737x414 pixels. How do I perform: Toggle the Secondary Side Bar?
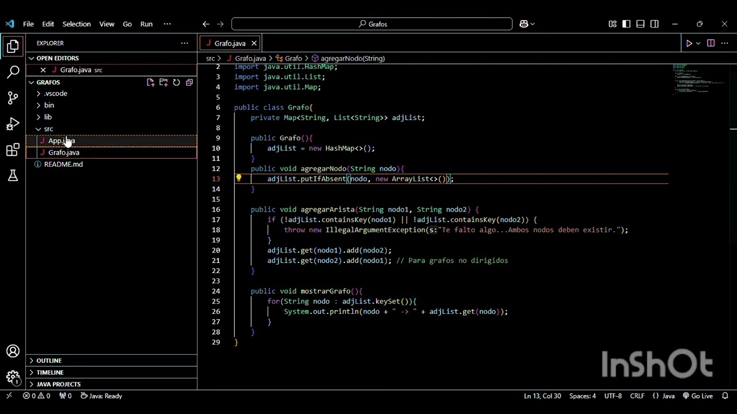click(655, 24)
